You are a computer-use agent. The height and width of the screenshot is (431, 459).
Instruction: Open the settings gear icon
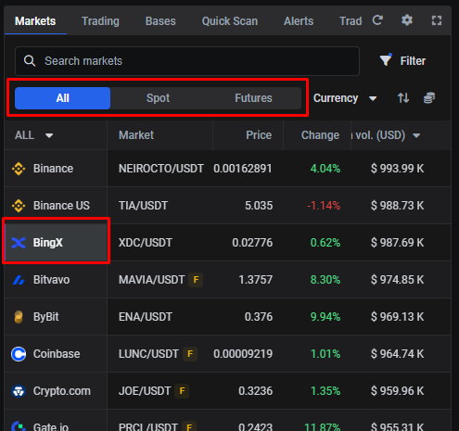[x=407, y=20]
